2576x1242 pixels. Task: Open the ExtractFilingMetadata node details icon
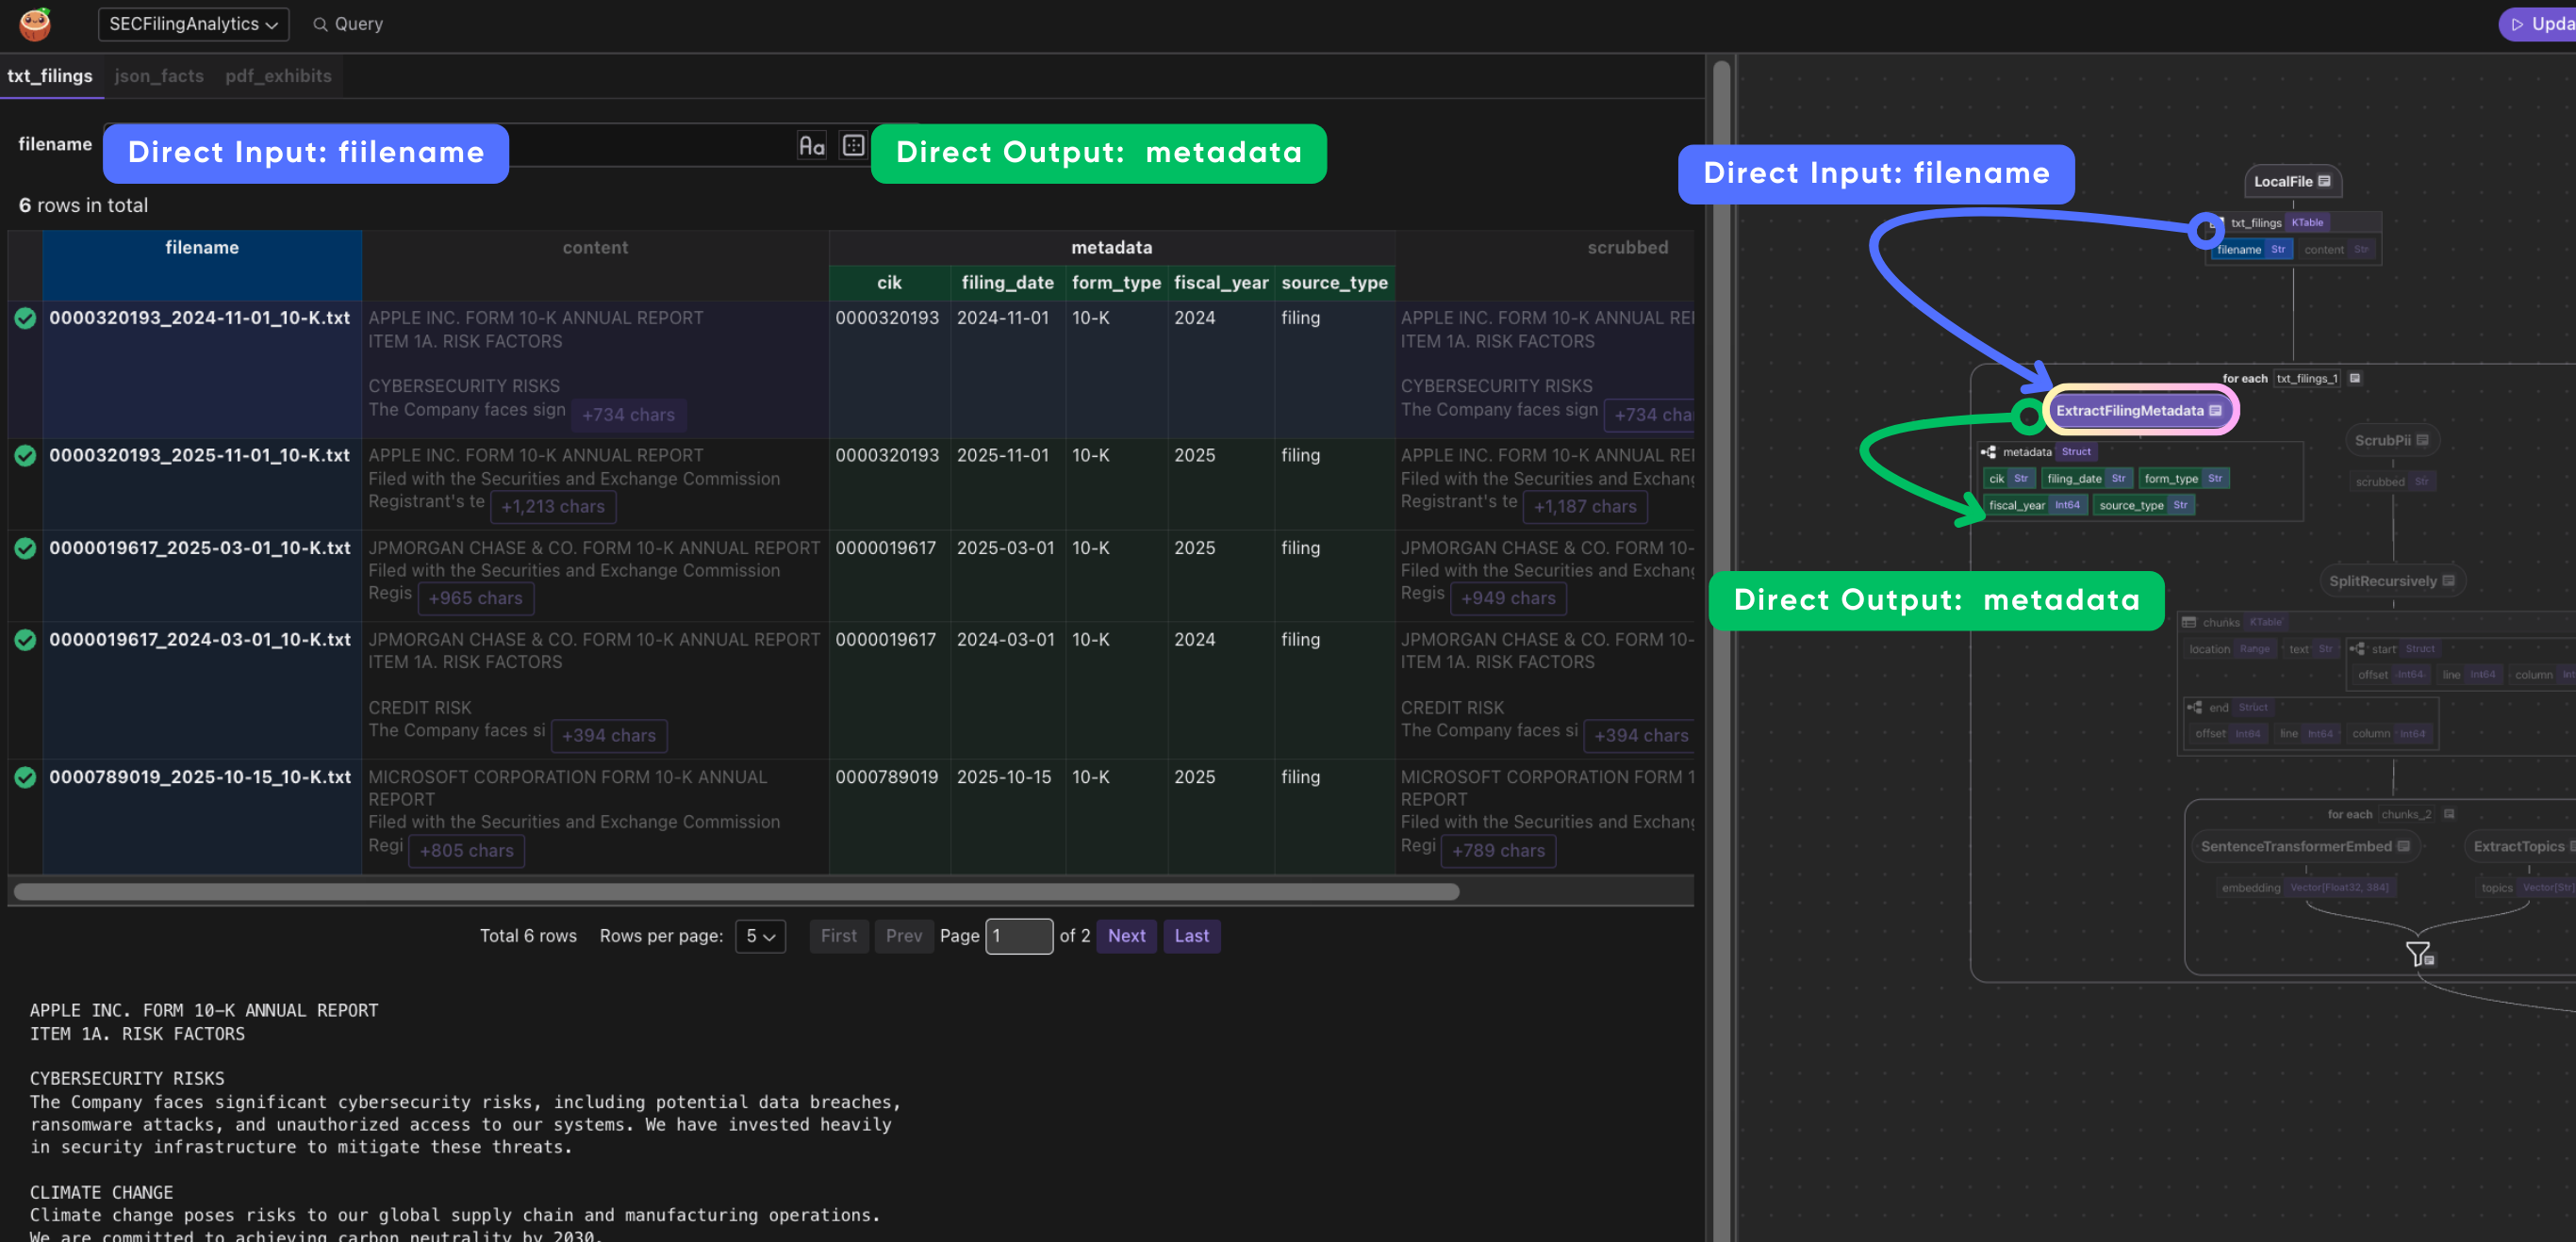pyautogui.click(x=2216, y=410)
